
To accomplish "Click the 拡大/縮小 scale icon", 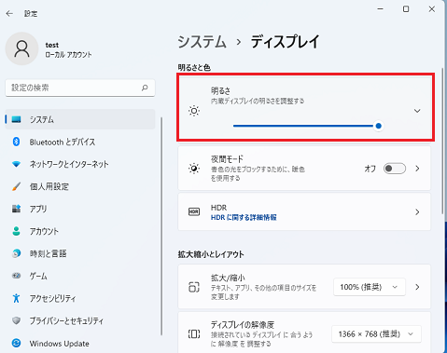I will (x=194, y=287).
